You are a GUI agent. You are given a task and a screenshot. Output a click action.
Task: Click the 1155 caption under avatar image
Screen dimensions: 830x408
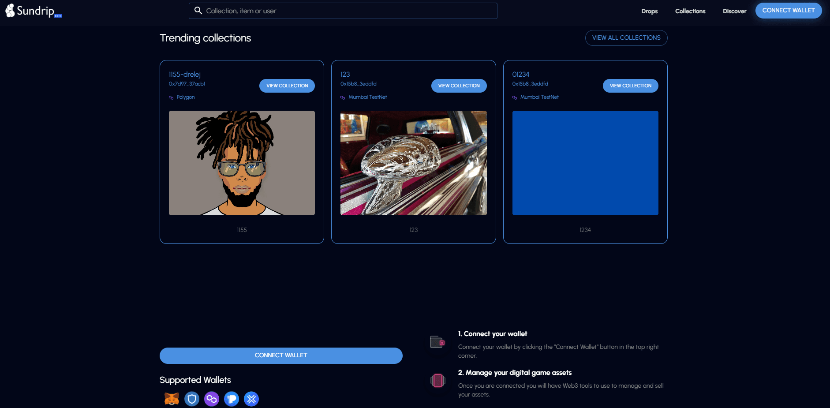[242, 230]
